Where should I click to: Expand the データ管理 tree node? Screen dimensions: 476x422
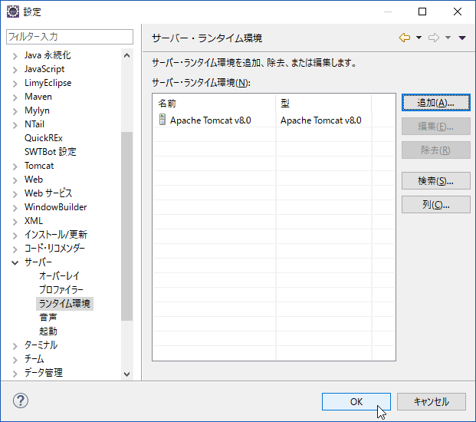(x=15, y=374)
